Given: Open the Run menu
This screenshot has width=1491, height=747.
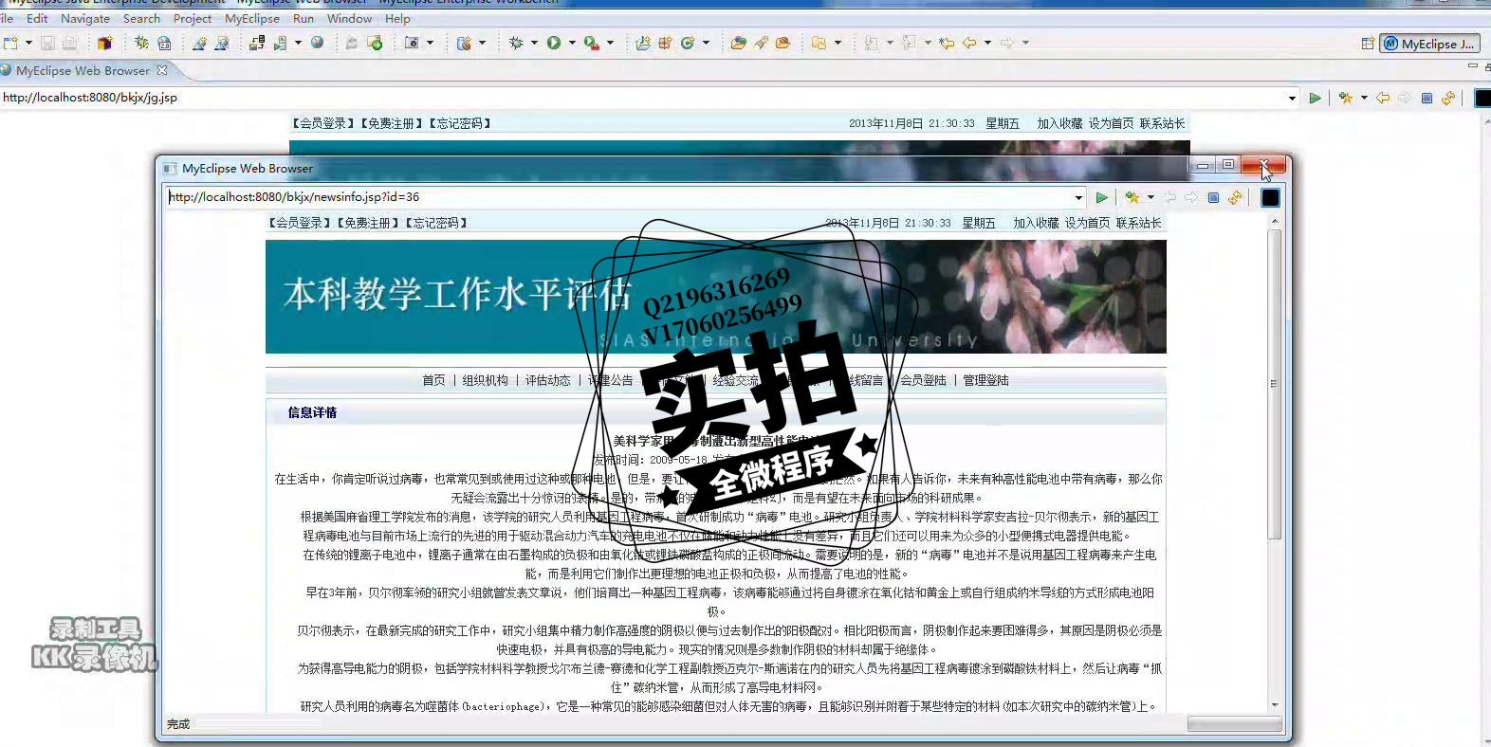Looking at the screenshot, I should click(x=304, y=18).
